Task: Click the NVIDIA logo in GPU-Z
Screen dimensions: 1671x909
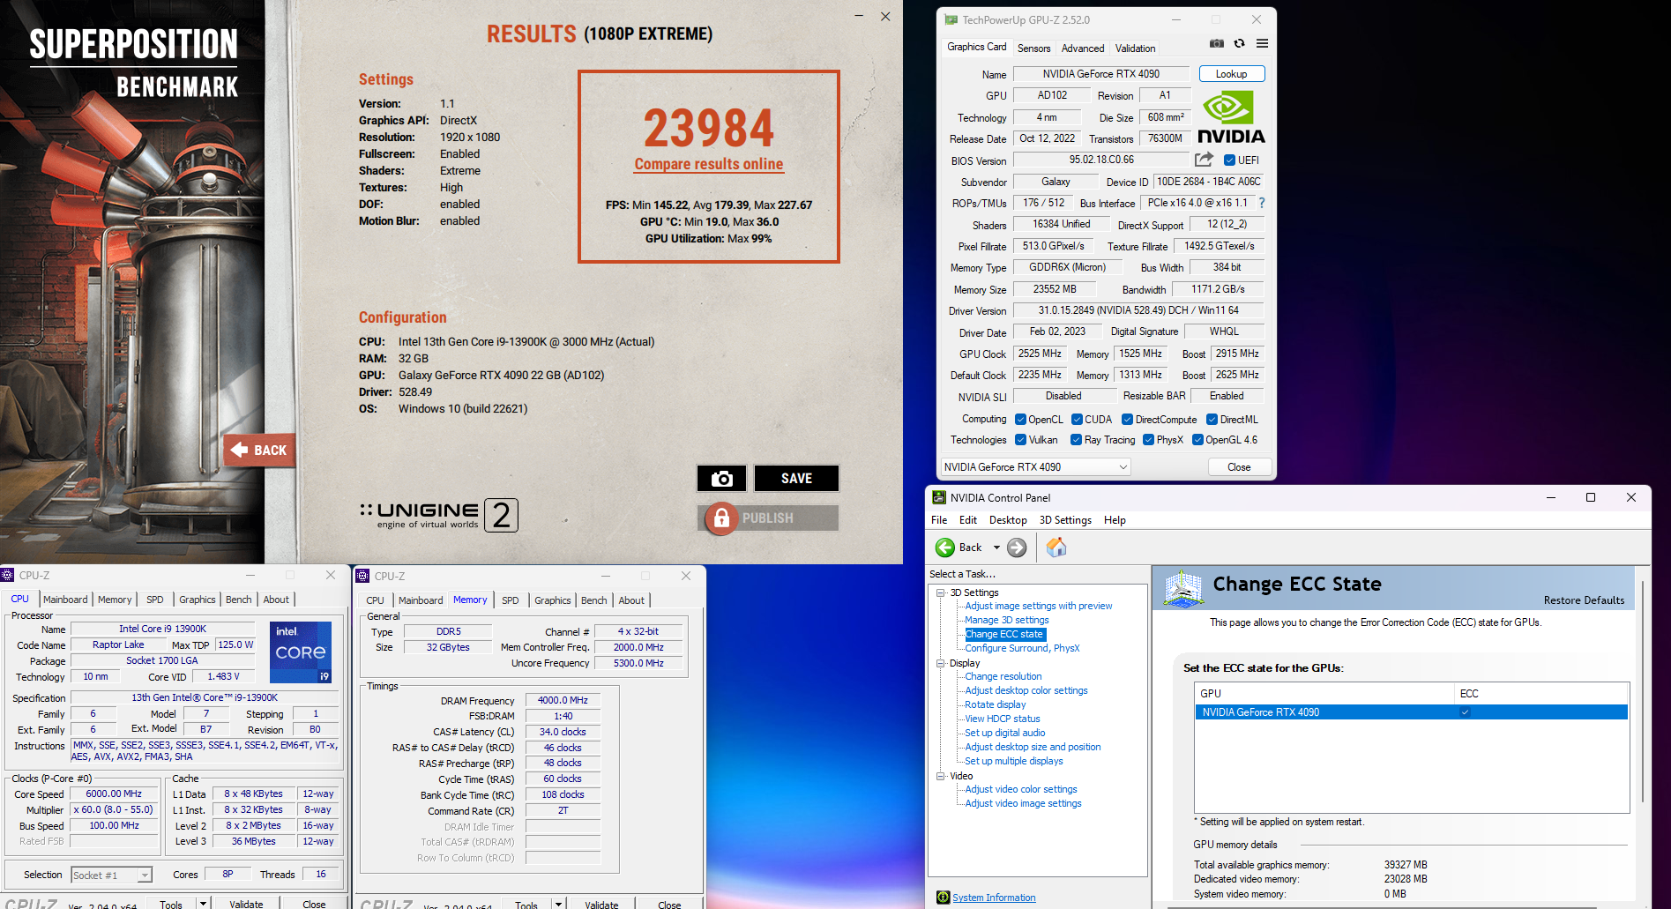Action: tap(1231, 118)
